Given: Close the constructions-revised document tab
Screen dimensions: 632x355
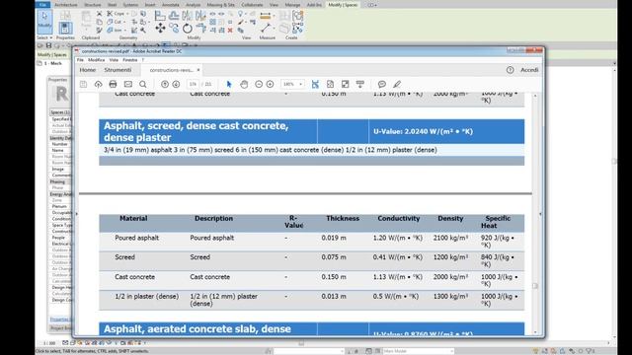Looking at the screenshot, I should (198, 70).
